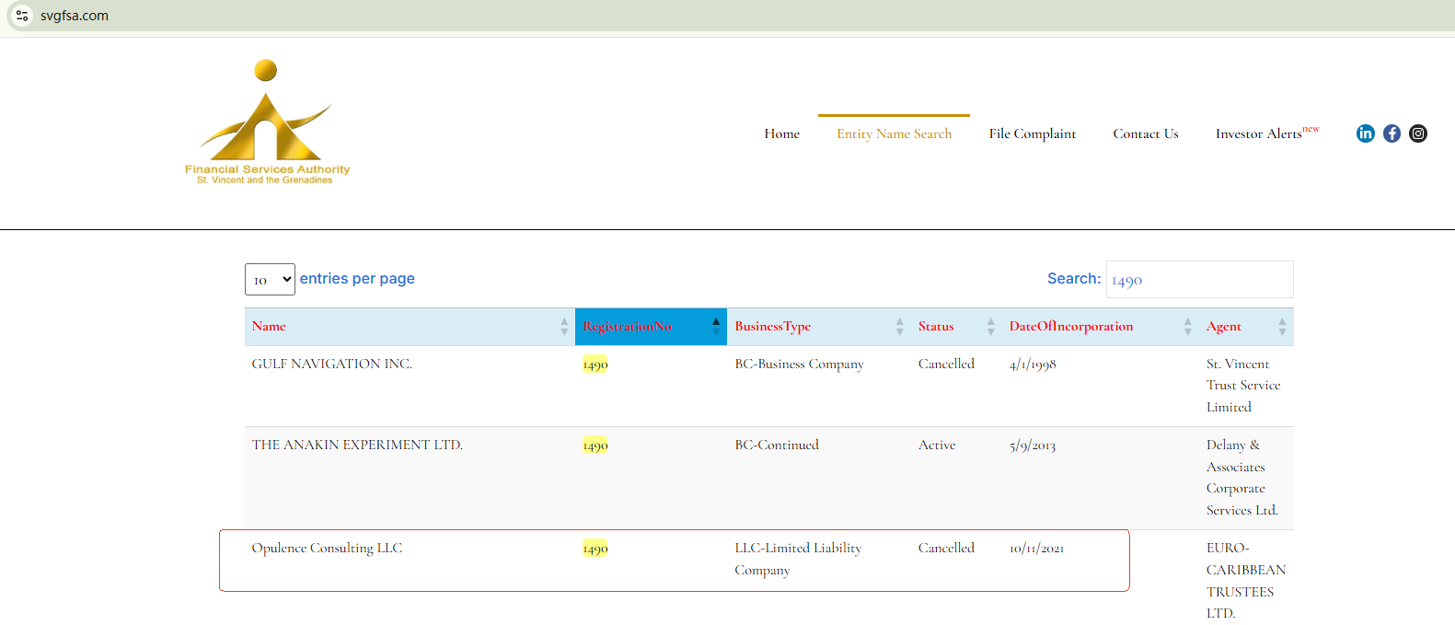Sort the table by Name column
Image resolution: width=1455 pixels, height=625 pixels.
[269, 327]
